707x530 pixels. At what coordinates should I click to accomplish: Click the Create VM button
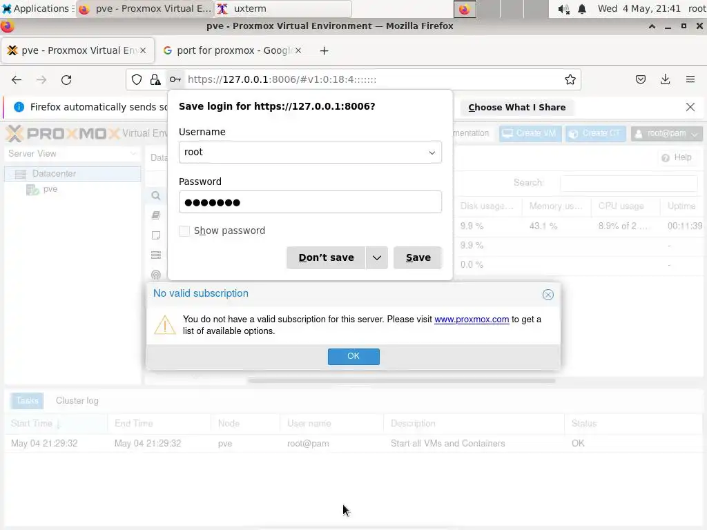click(x=530, y=133)
